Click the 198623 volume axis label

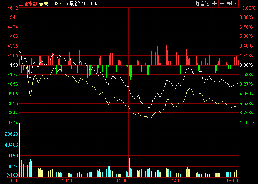(10, 134)
